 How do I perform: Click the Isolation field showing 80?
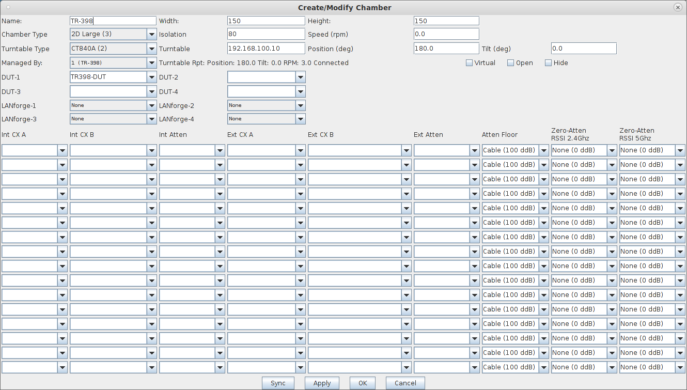(x=267, y=34)
